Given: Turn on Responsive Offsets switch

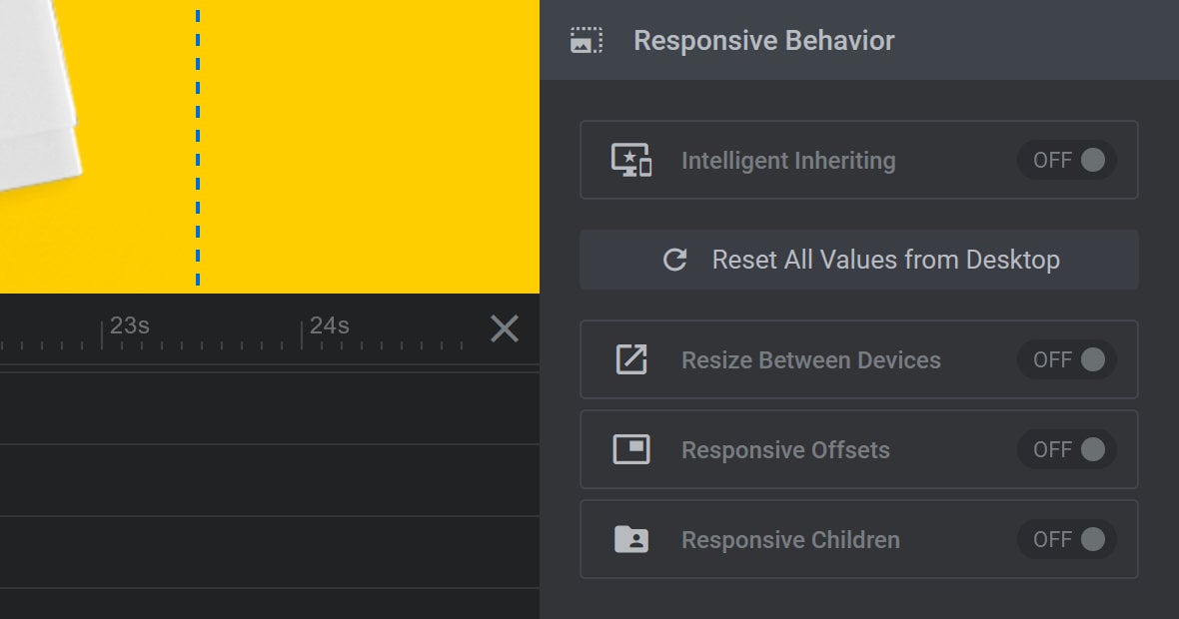Looking at the screenshot, I should point(1067,449).
